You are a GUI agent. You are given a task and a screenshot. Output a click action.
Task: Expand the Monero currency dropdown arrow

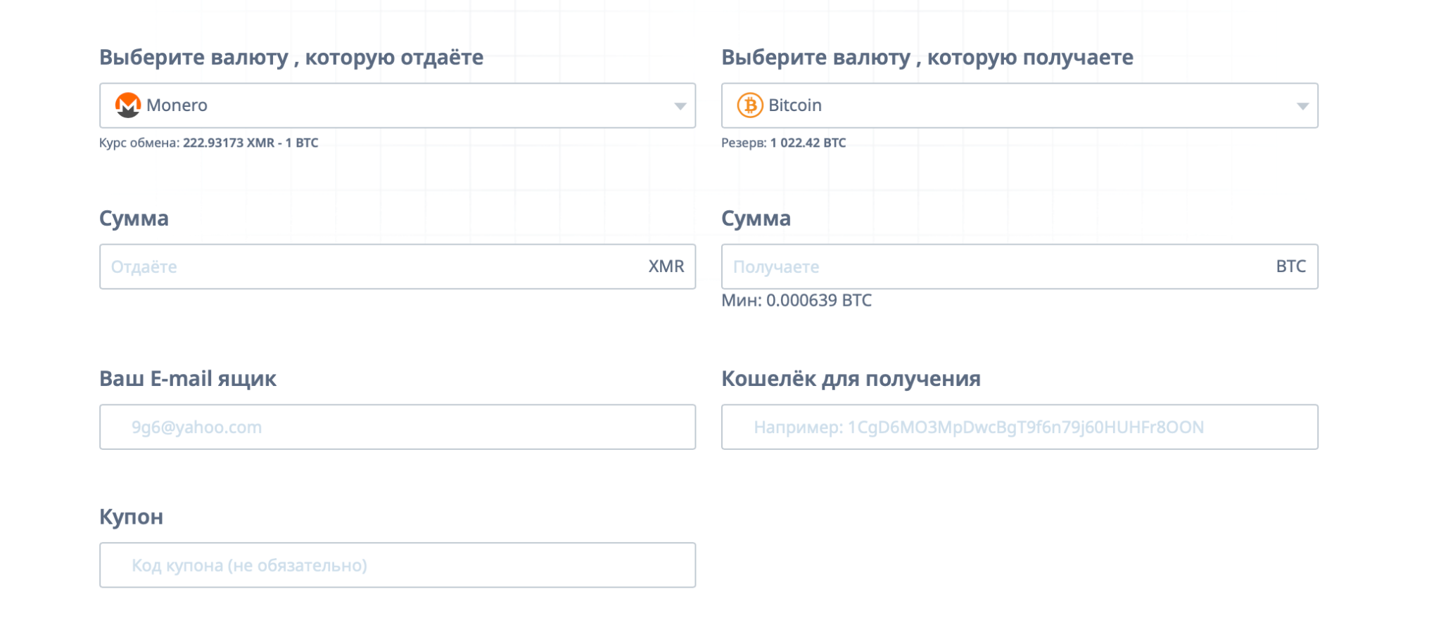click(680, 106)
